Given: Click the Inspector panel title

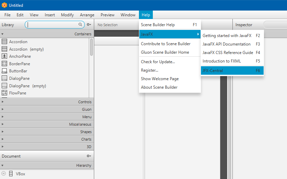Looking at the screenshot, I should 244,25.
